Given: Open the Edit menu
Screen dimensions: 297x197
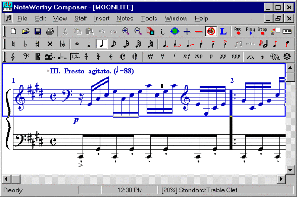Looking at the screenshot, I should tap(40, 19).
